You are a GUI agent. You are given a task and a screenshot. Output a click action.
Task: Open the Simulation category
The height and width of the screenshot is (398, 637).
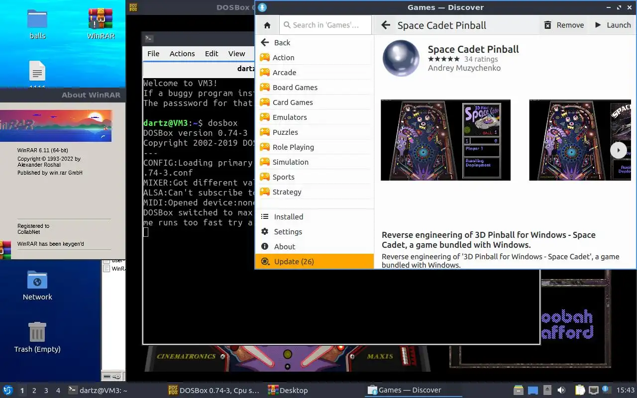tap(314, 162)
